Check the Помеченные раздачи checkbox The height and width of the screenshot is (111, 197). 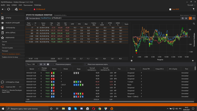[x=54, y=64]
